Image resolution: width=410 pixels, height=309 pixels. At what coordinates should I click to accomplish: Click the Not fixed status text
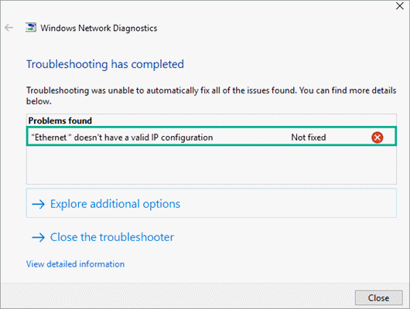(309, 138)
